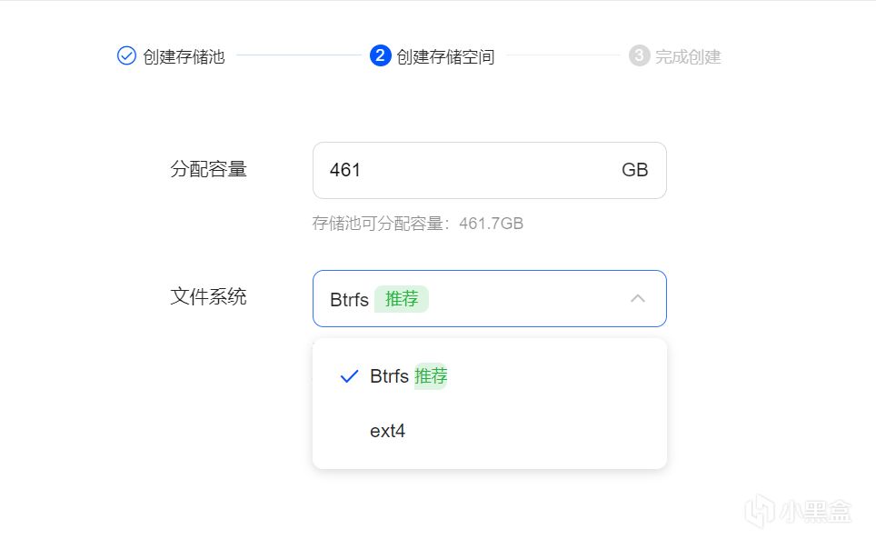Click the step 2 number circle

point(380,56)
